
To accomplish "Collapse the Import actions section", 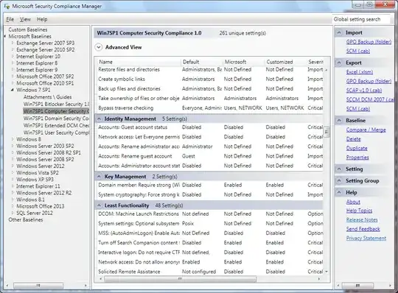I will pyautogui.click(x=339, y=32).
